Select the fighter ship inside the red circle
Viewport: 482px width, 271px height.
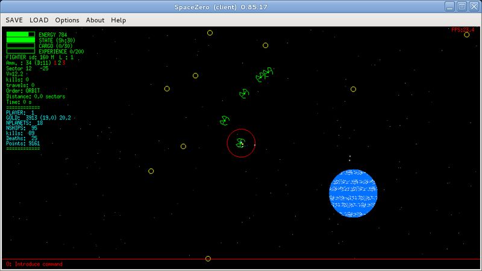[x=240, y=143]
